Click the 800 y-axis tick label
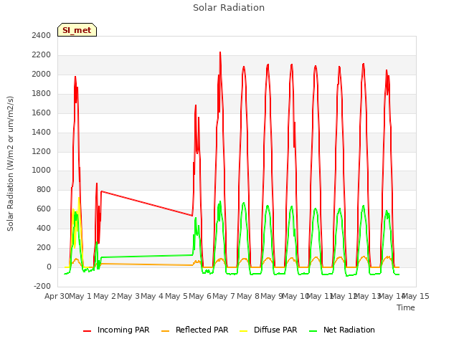Viewport: 459px width, 344px height. point(44,189)
